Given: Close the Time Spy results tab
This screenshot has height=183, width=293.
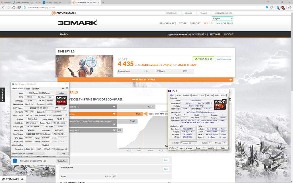Looking at the screenshot, I should coord(39,2).
